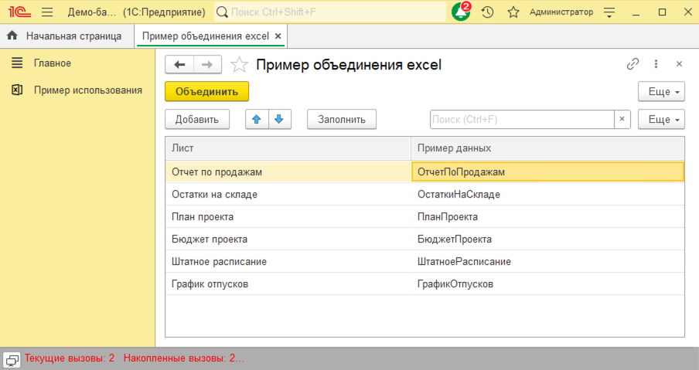Open Пример использования in sidebar
This screenshot has height=370, width=699.
[x=88, y=90]
